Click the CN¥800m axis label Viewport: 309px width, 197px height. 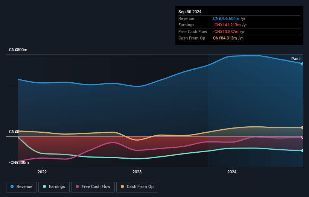click(18, 50)
